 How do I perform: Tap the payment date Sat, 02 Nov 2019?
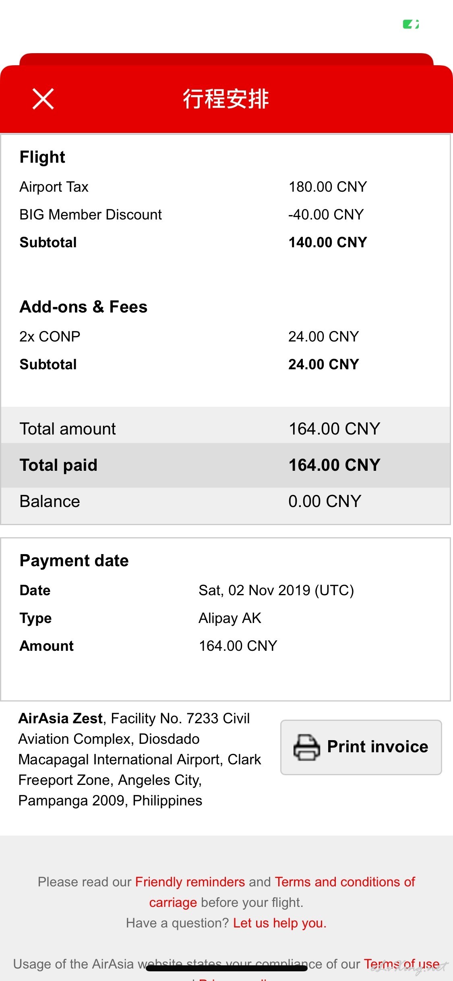[276, 590]
